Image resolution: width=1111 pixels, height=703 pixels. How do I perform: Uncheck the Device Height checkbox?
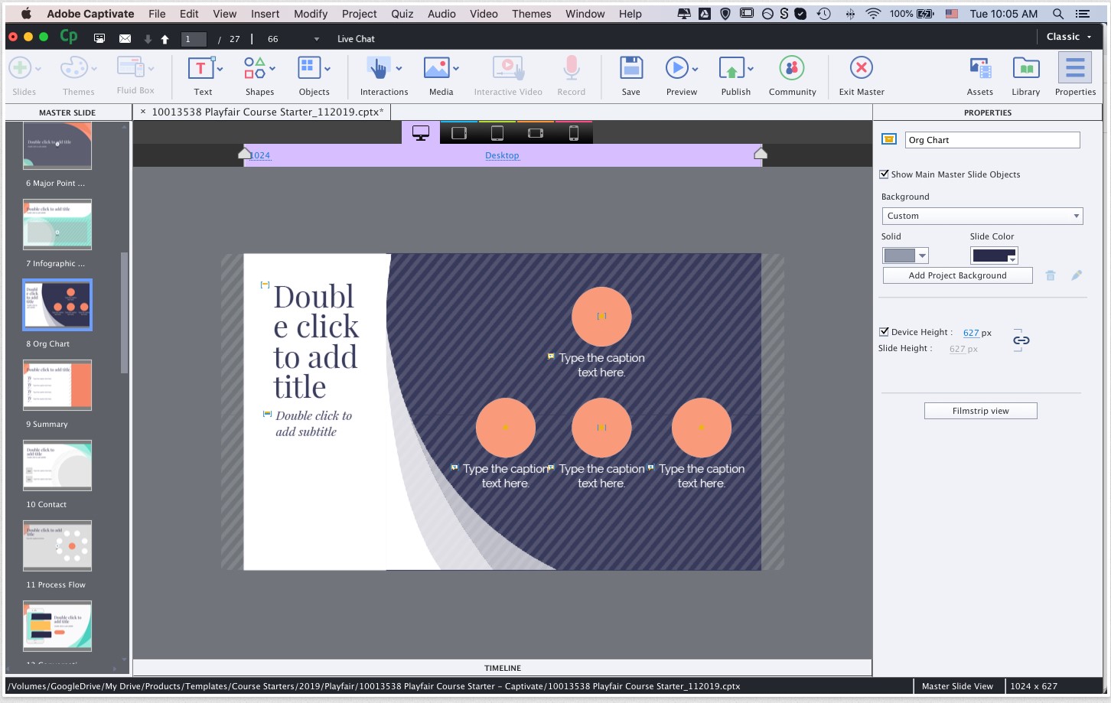885,332
